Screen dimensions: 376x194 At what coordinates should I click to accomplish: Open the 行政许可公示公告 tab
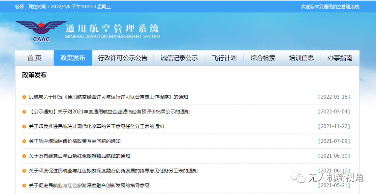[123, 58]
